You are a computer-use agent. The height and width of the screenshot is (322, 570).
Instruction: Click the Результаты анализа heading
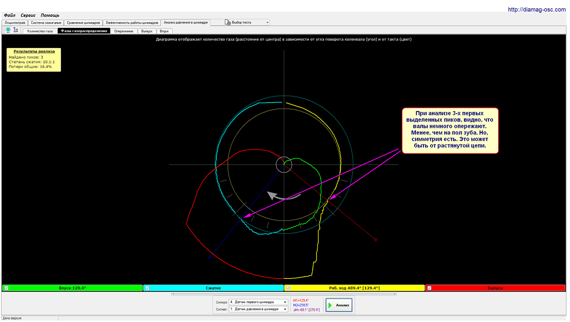[34, 52]
